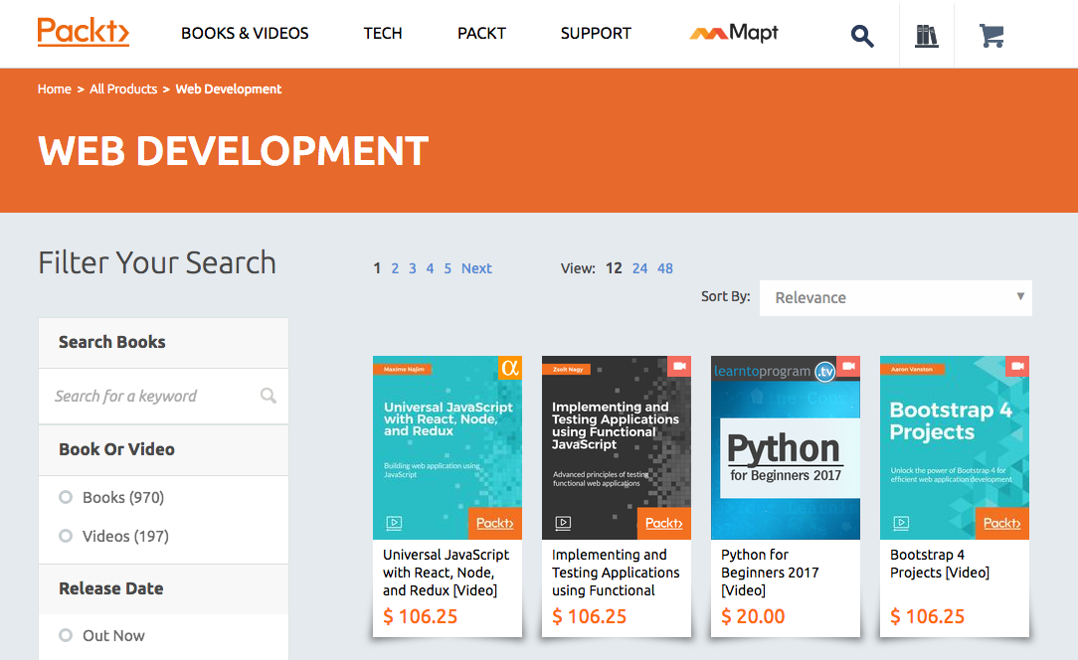This screenshot has width=1078, height=660.
Task: Open the Support menu
Action: pyautogui.click(x=596, y=33)
